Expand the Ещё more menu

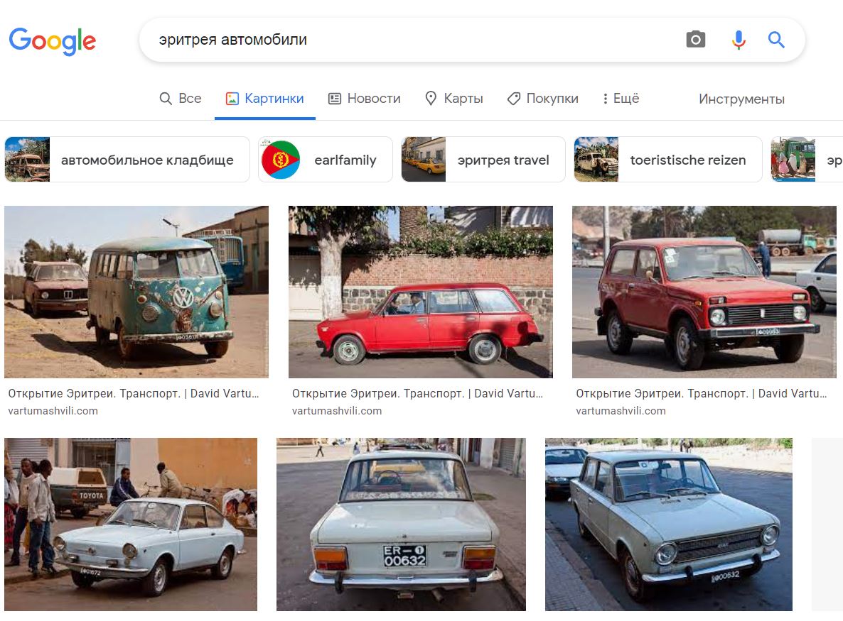click(621, 99)
